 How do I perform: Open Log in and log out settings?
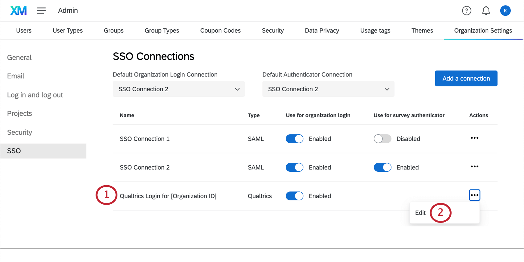35,95
